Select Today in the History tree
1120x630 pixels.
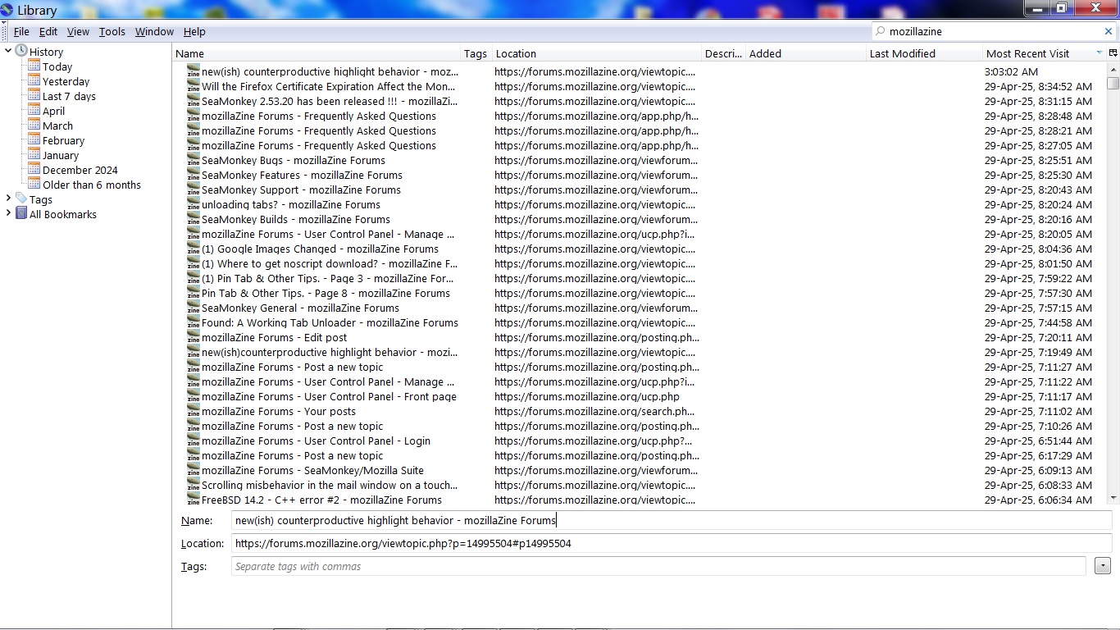(x=57, y=66)
